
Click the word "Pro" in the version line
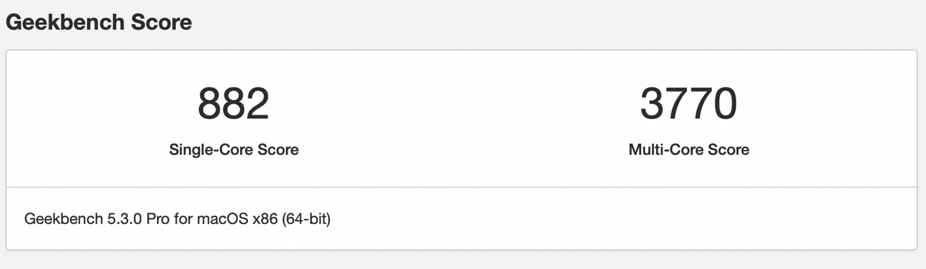click(x=157, y=219)
